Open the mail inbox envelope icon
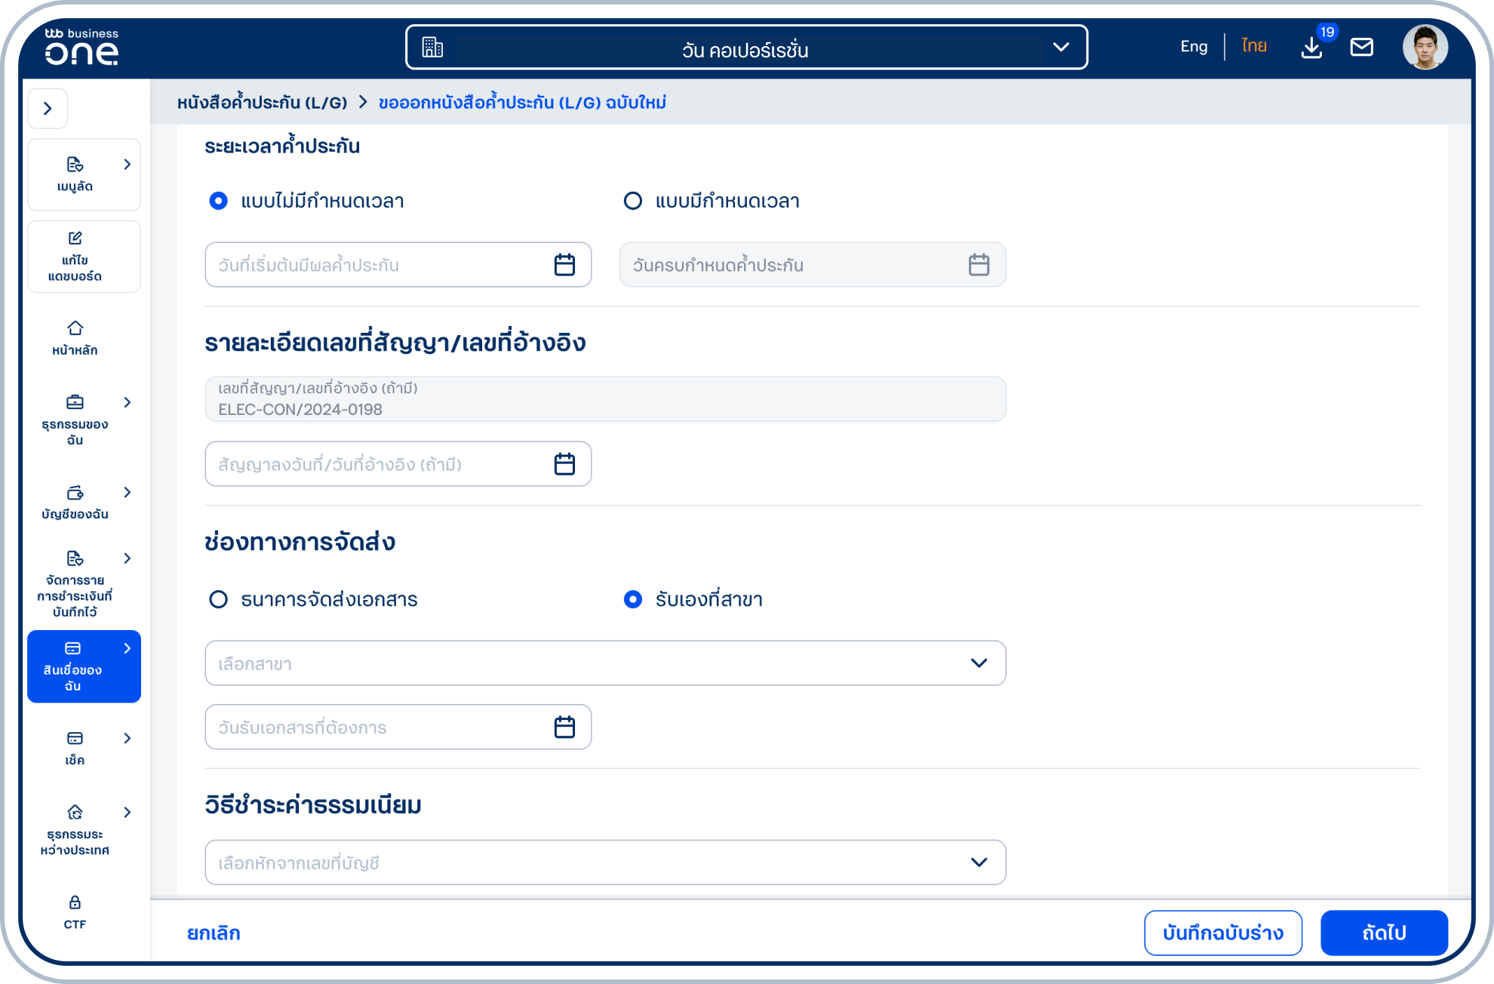This screenshot has height=984, width=1494. (1361, 47)
